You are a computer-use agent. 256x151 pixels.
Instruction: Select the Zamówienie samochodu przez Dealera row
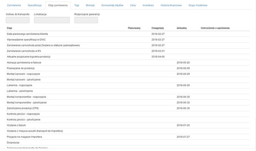[128, 45]
